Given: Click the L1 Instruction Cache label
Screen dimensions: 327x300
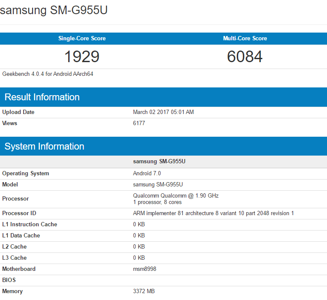Looking at the screenshot, I should pyautogui.click(x=30, y=225).
